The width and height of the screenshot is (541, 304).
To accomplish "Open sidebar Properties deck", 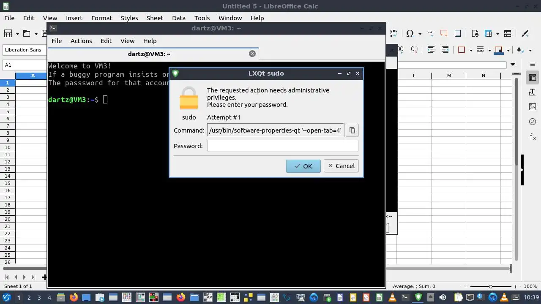I will point(533,78).
